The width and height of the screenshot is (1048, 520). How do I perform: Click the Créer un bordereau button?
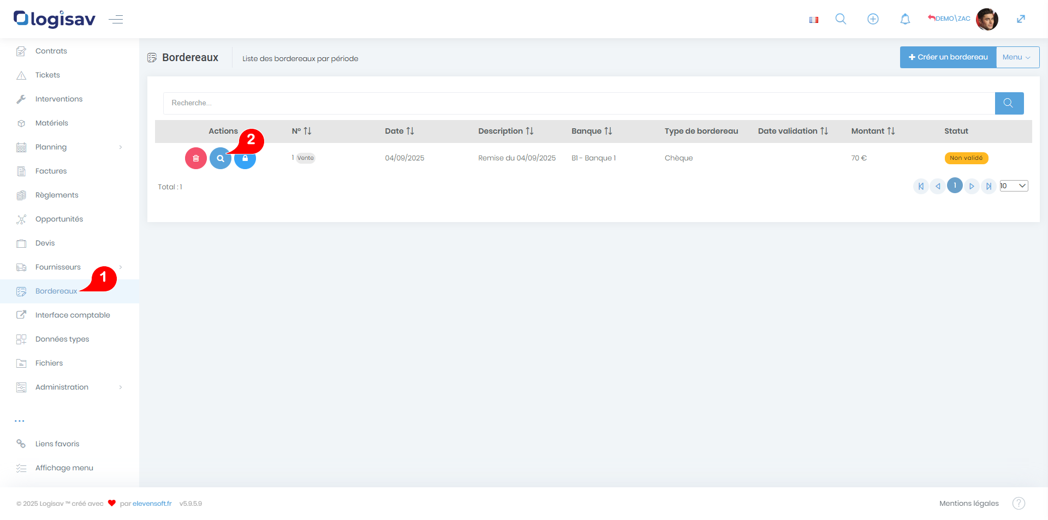click(x=948, y=57)
